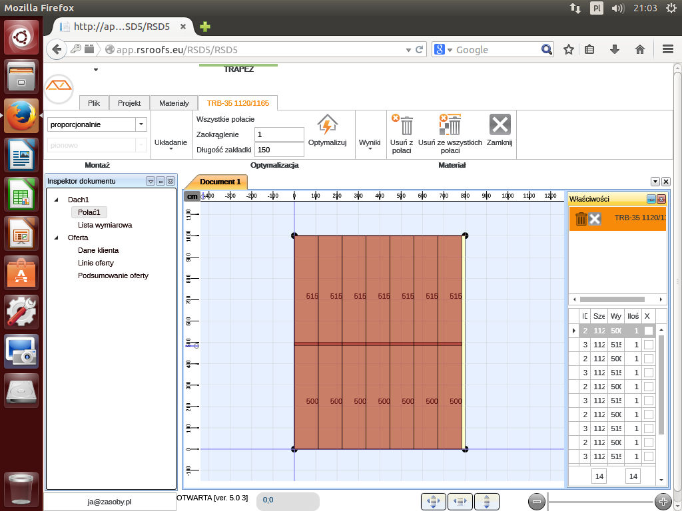682x511 pixels.
Task: Click the zoom in plus button
Action: [662, 502]
